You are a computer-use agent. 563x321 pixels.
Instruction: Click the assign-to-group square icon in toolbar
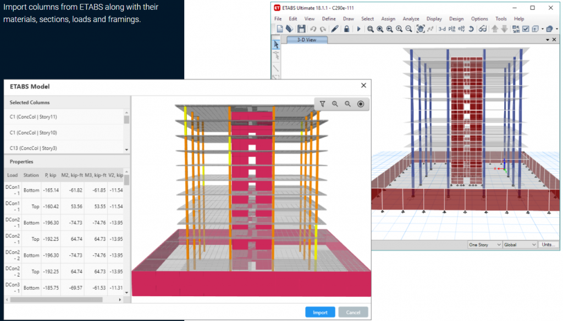coord(536,29)
